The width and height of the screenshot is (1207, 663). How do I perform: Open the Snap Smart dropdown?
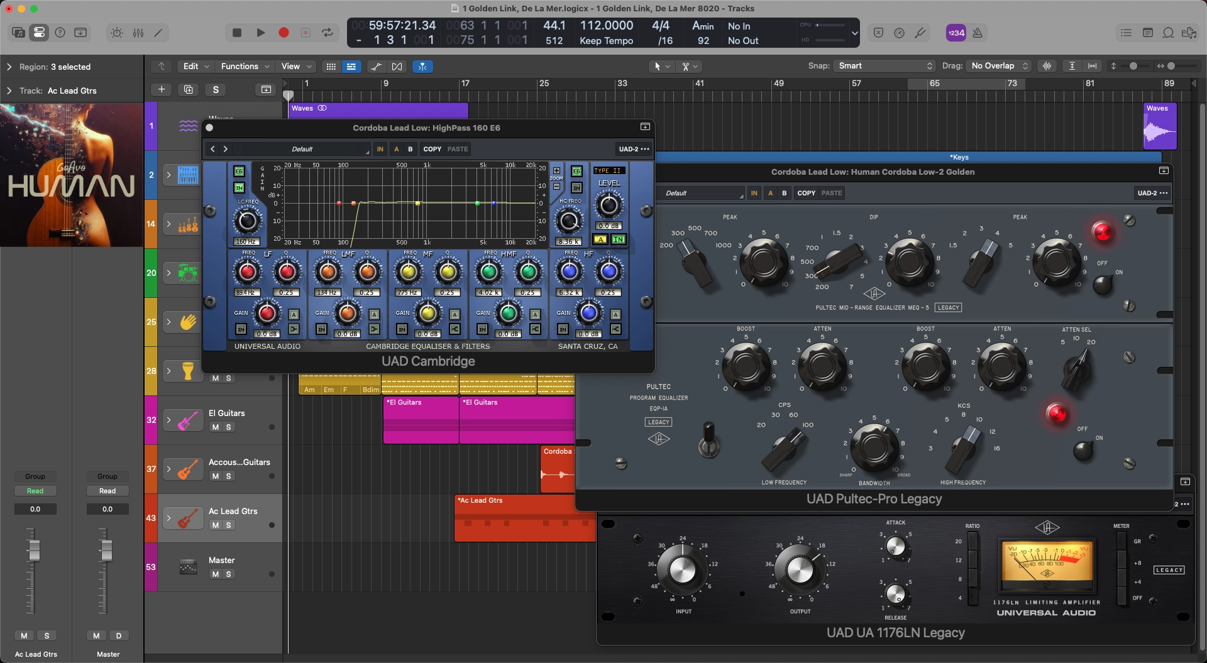(x=885, y=66)
